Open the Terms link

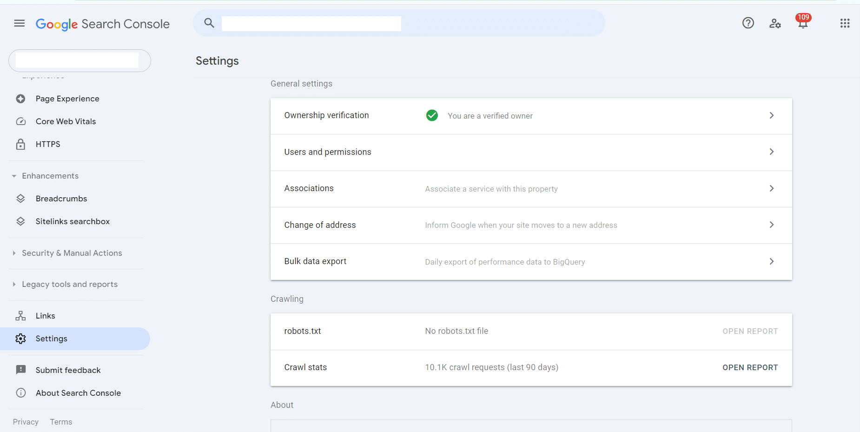click(61, 422)
